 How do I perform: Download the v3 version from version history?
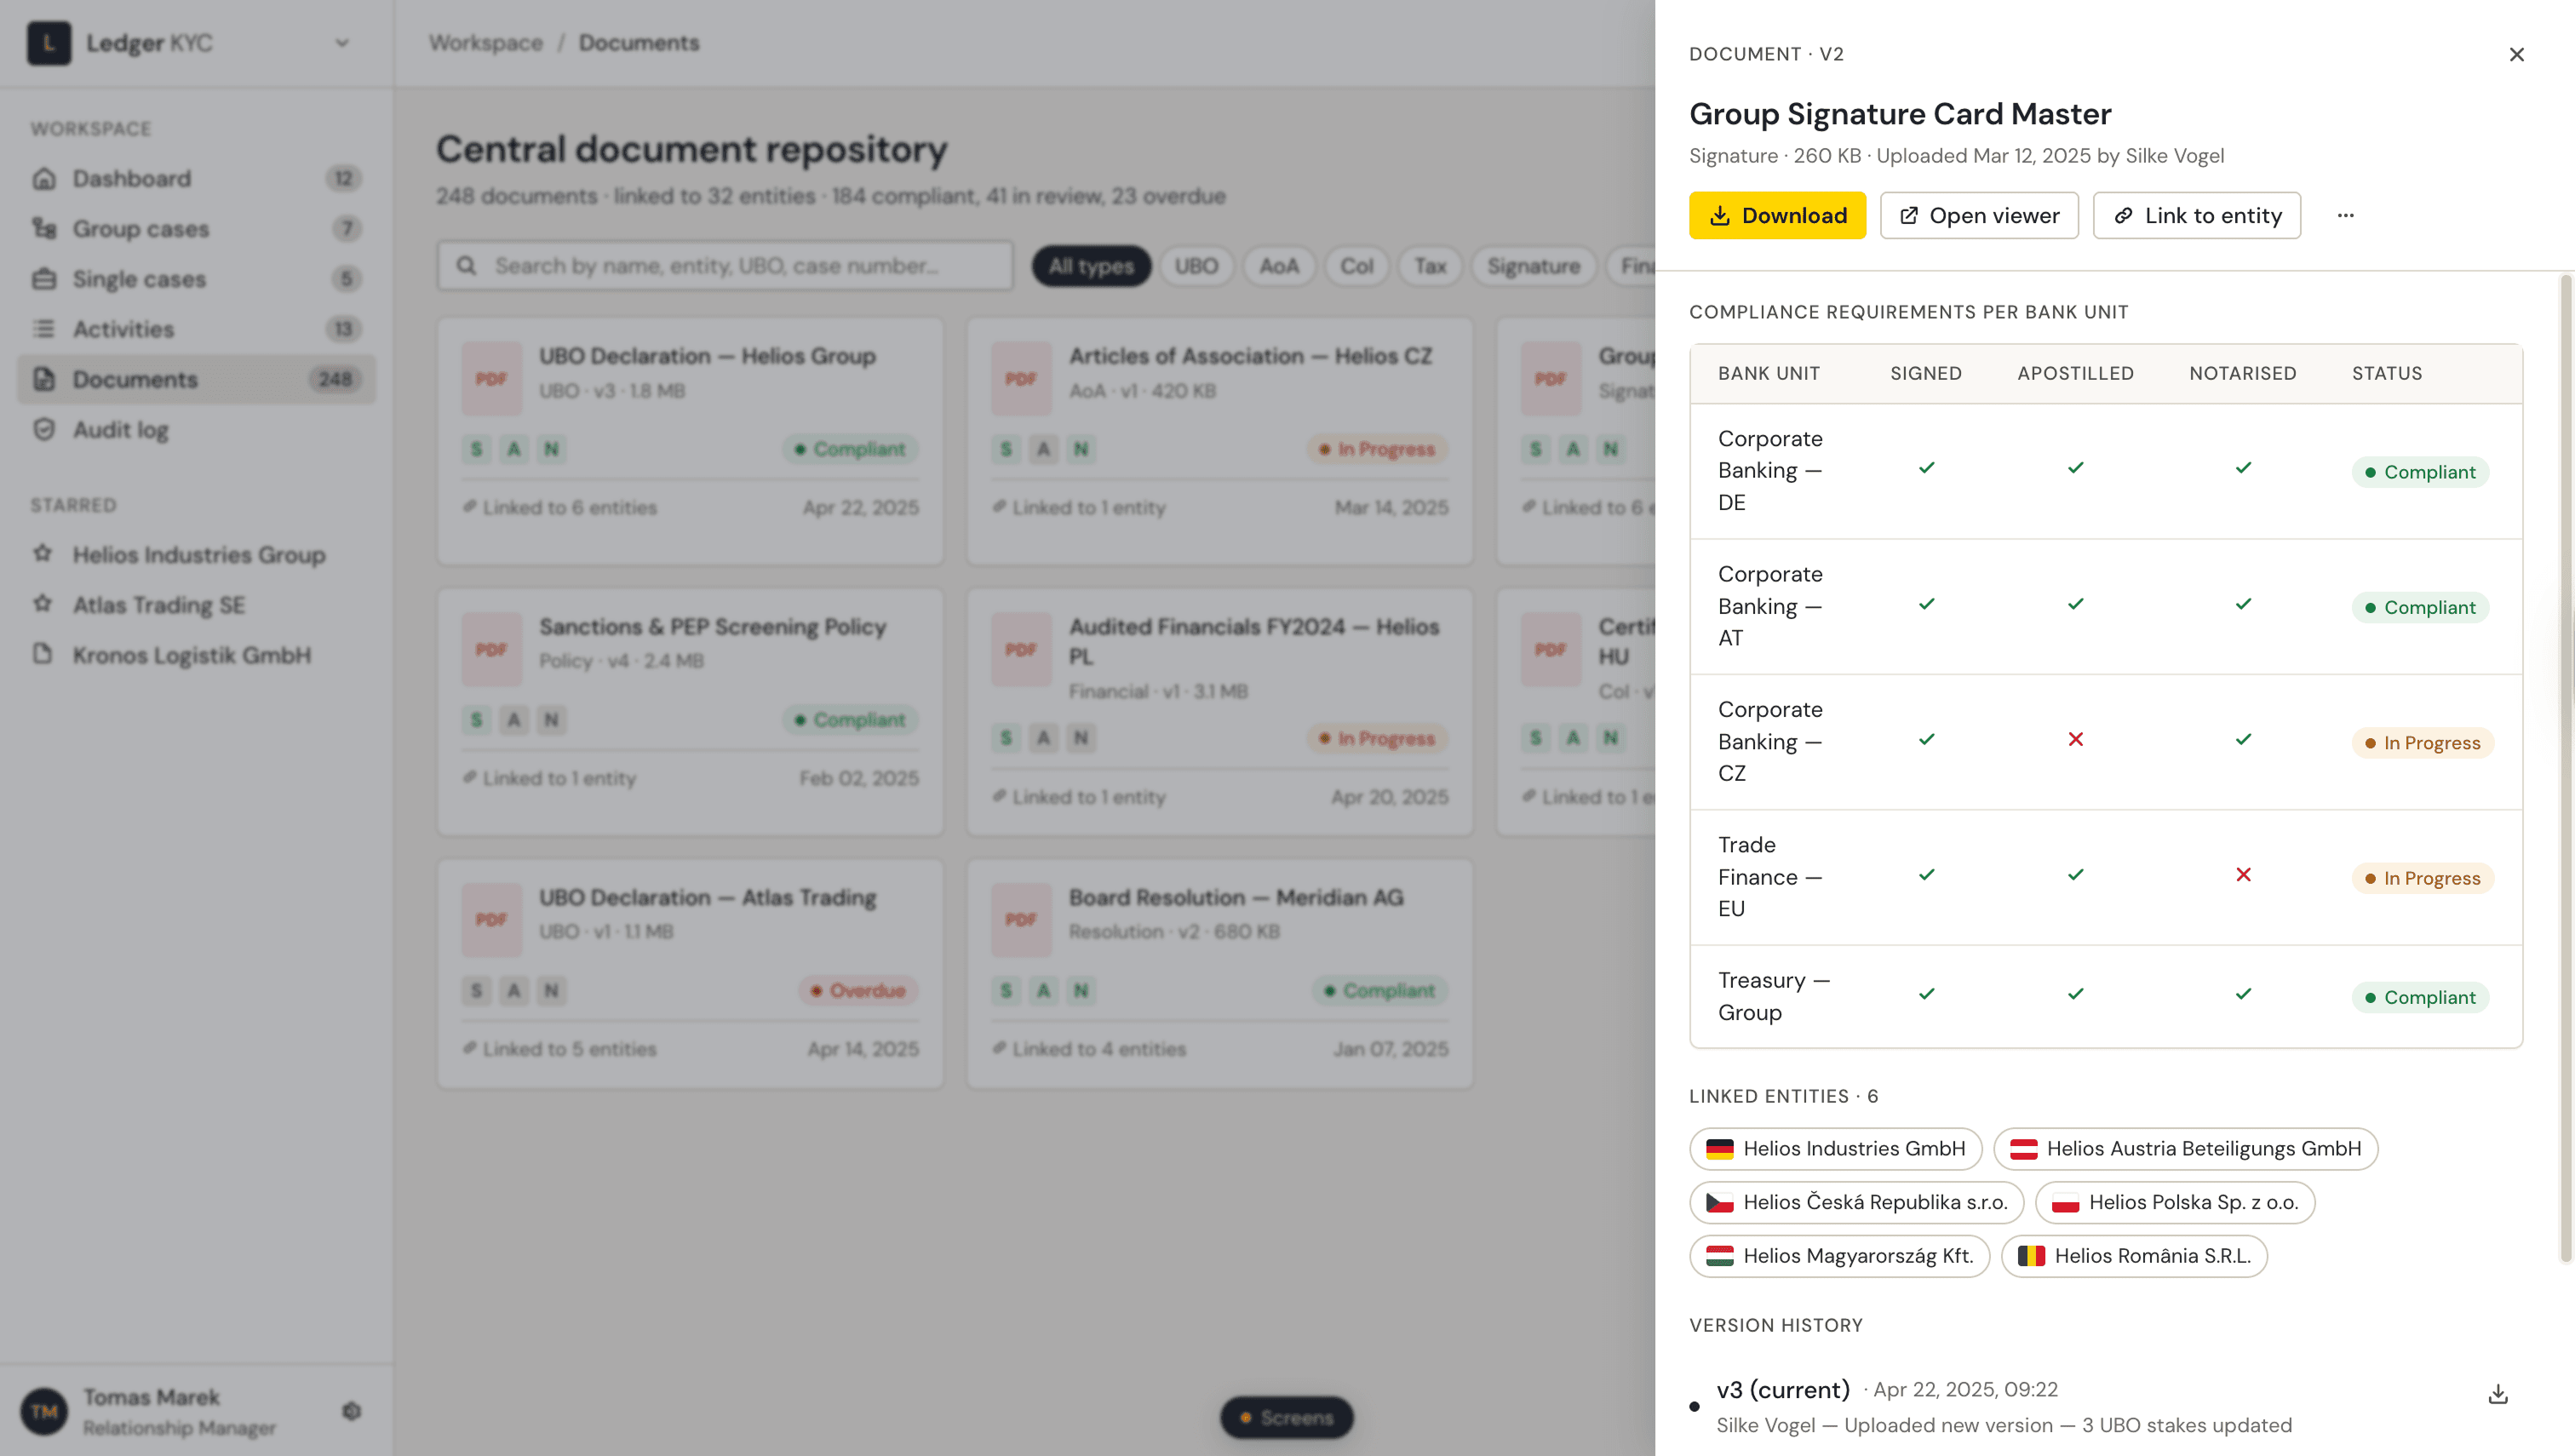[x=2498, y=1393]
